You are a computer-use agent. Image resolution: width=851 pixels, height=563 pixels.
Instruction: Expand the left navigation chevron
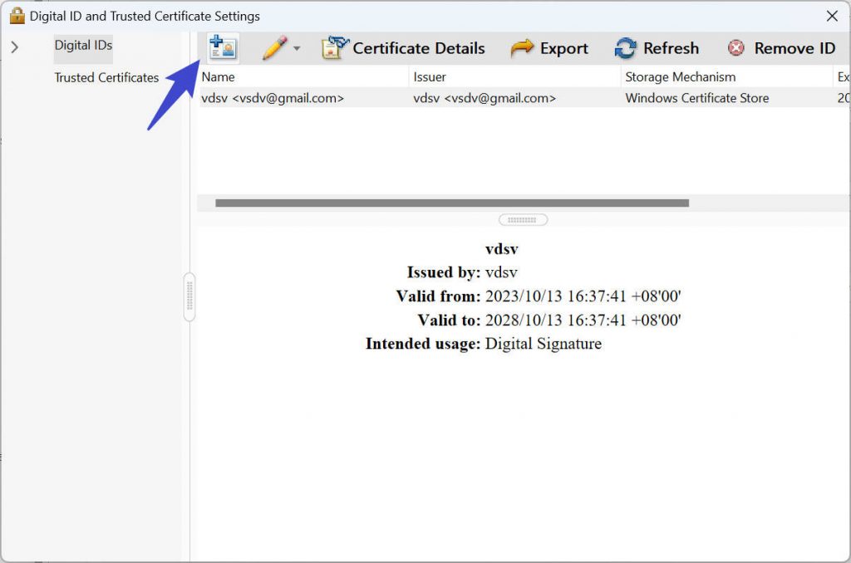[x=13, y=48]
